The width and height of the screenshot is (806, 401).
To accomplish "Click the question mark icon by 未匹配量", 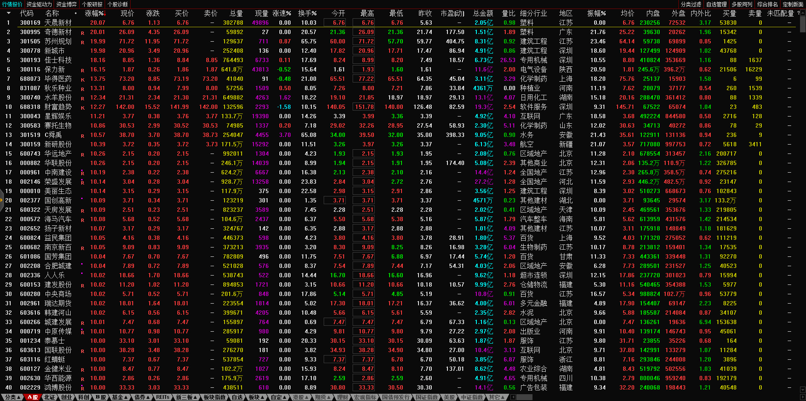I will (x=798, y=13).
